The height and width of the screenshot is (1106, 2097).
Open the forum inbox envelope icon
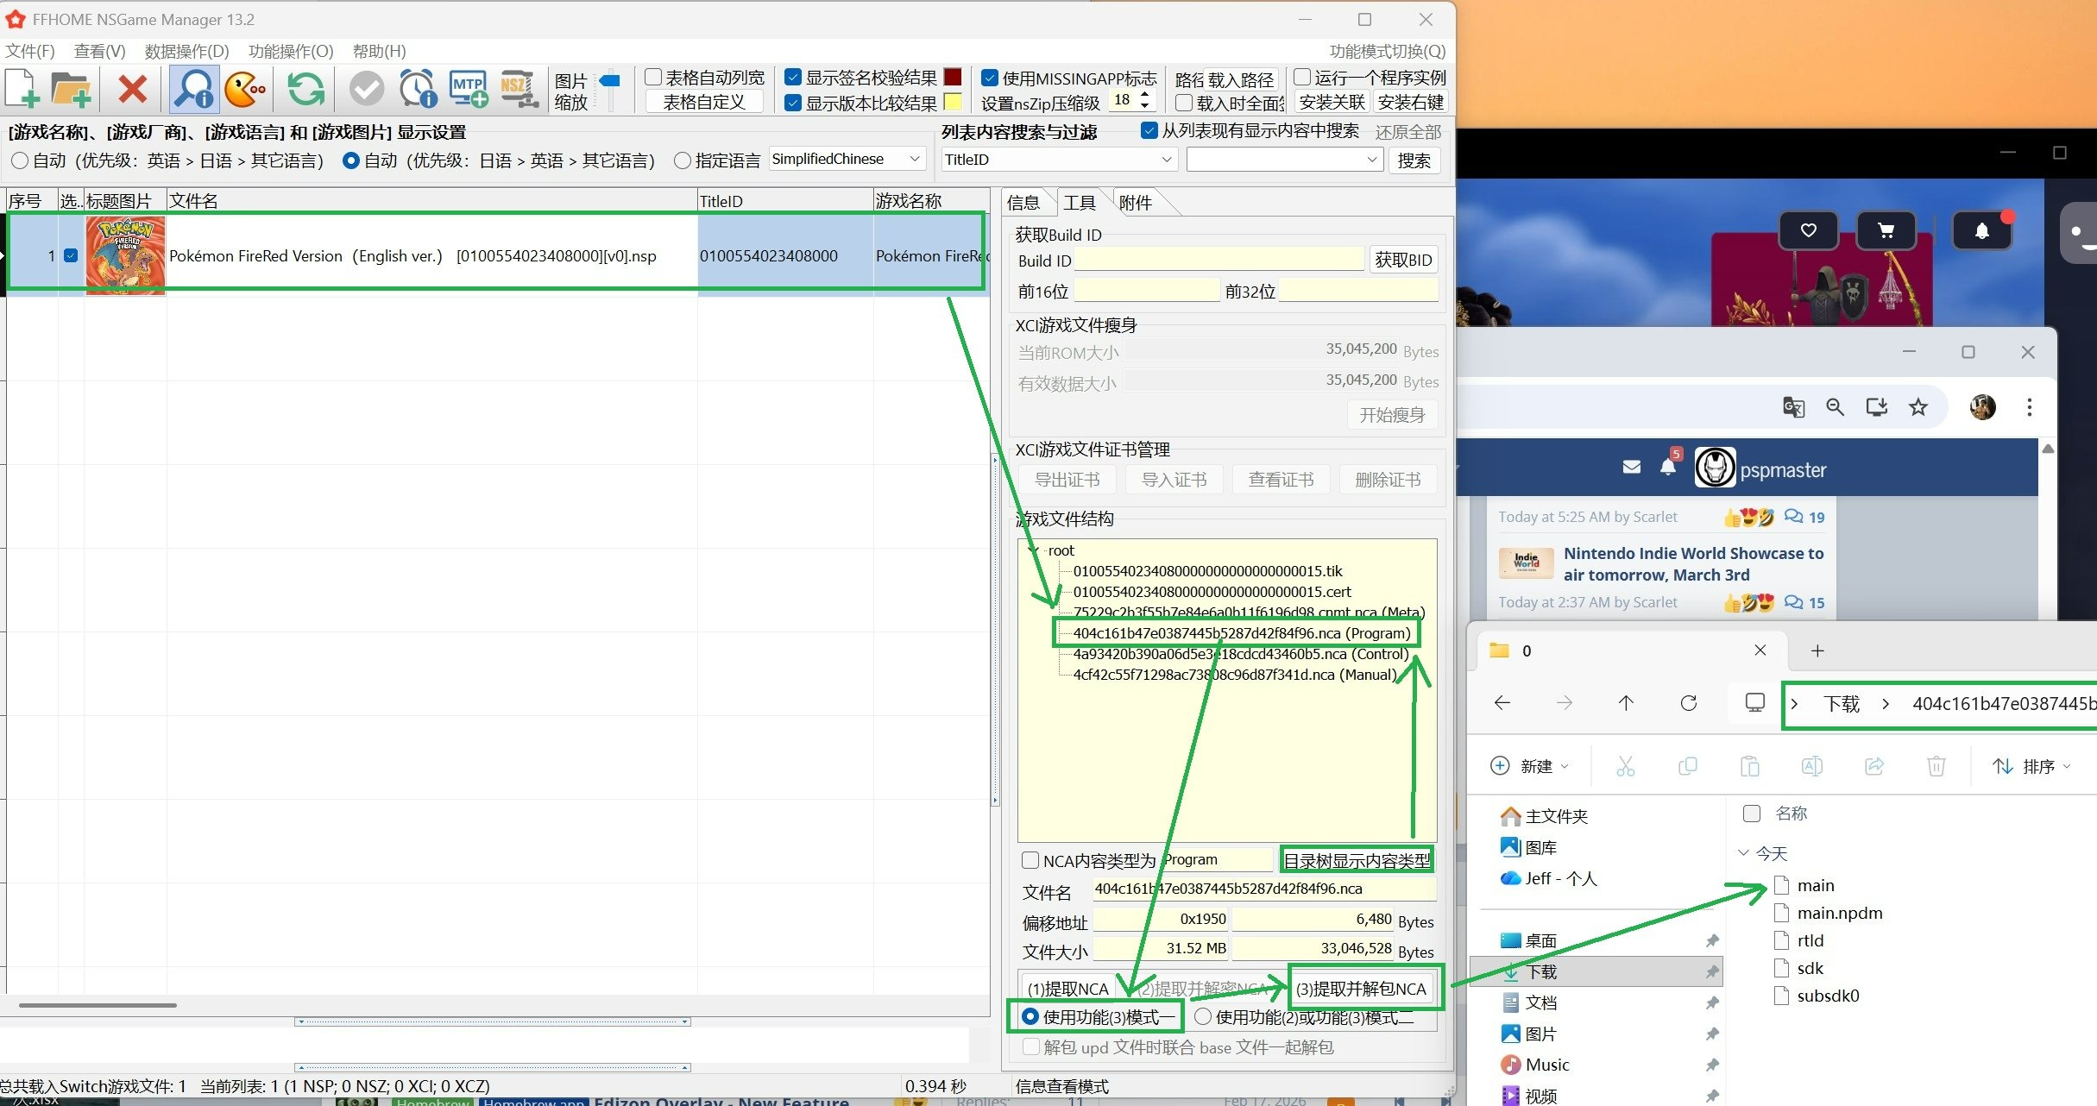1632,467
